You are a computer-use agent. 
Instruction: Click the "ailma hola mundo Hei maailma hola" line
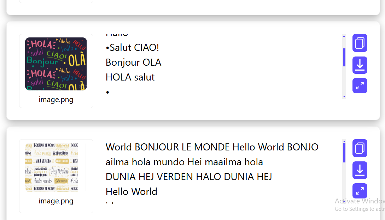point(184,162)
